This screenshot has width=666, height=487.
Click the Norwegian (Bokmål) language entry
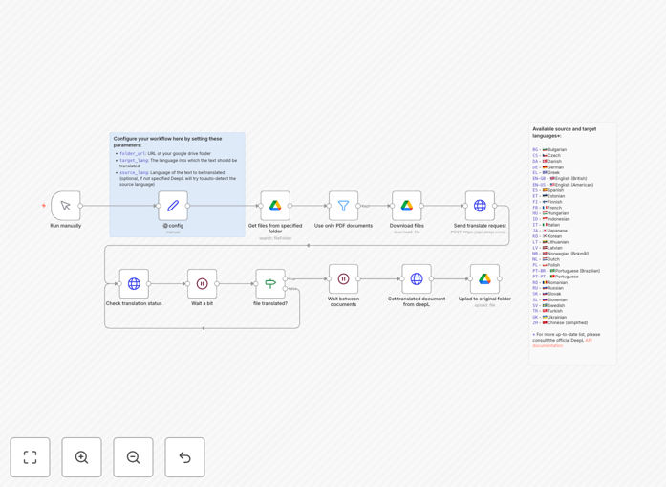pyautogui.click(x=561, y=254)
